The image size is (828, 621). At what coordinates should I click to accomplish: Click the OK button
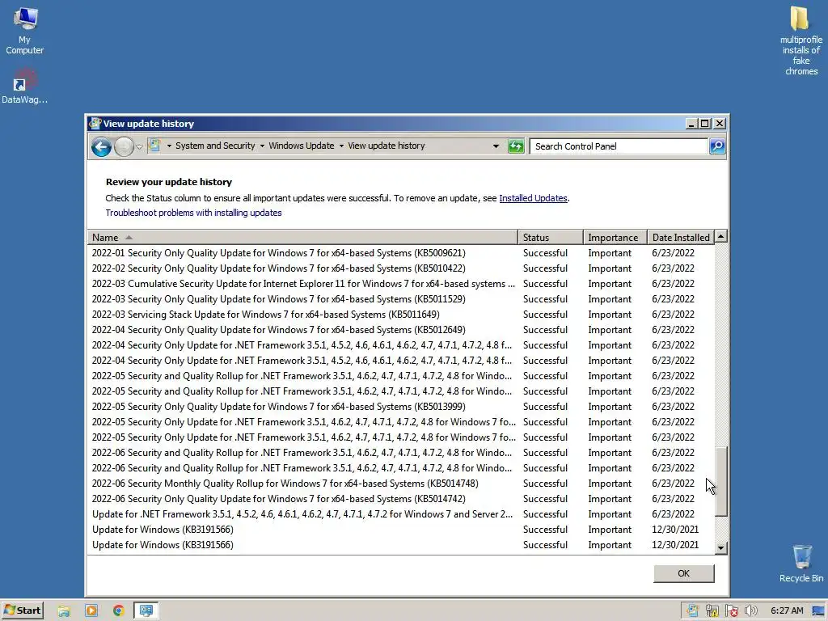(683, 573)
